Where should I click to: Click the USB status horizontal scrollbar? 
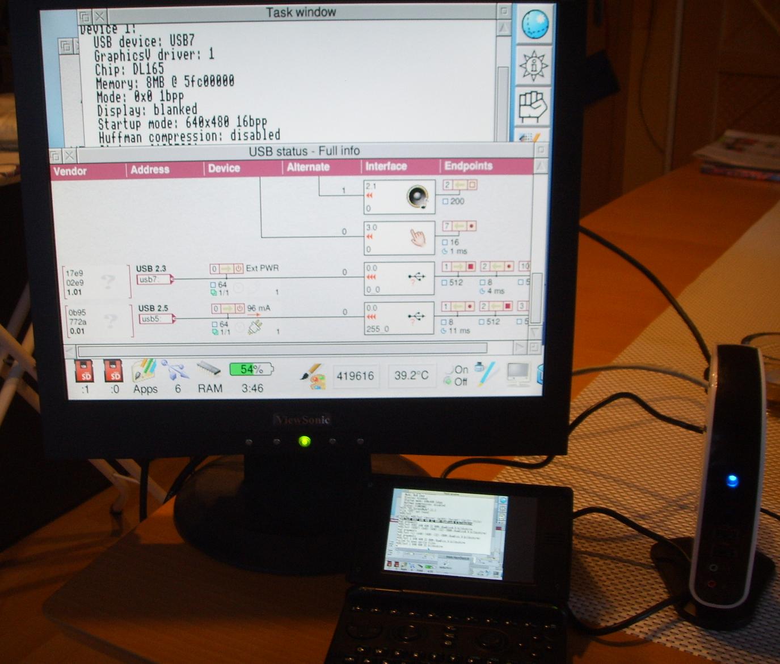click(282, 349)
